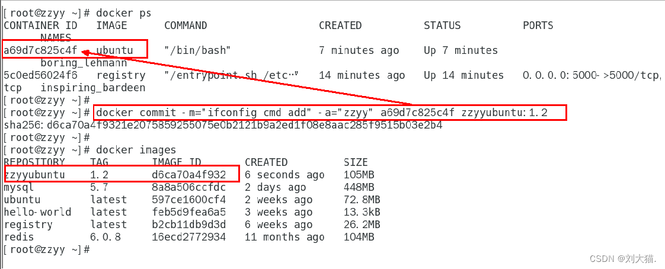Image resolution: width=665 pixels, height=269 pixels.
Task: Click image ID d6ca70a4f932
Action: [x=188, y=175]
